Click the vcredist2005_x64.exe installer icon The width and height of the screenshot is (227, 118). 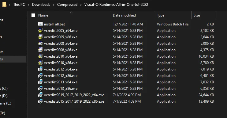(40, 30)
